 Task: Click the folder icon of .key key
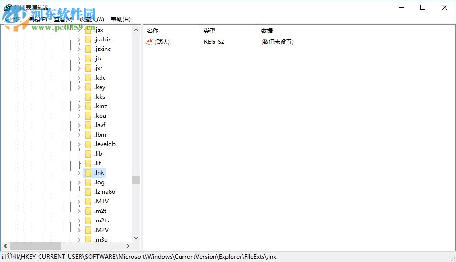click(x=89, y=87)
